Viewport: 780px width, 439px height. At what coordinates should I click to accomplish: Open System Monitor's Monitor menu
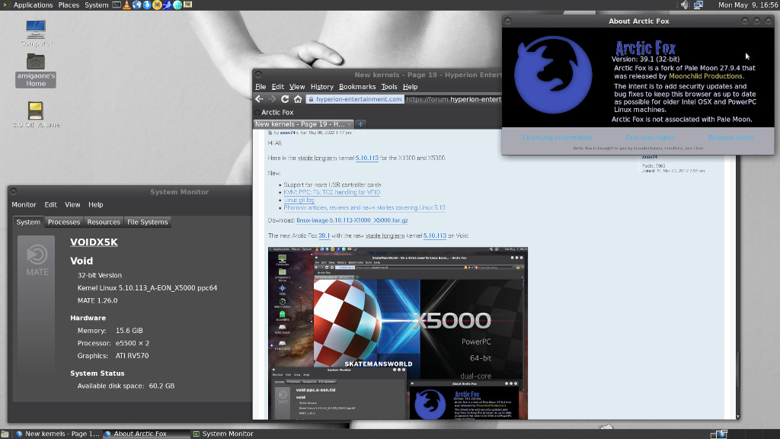(x=24, y=204)
